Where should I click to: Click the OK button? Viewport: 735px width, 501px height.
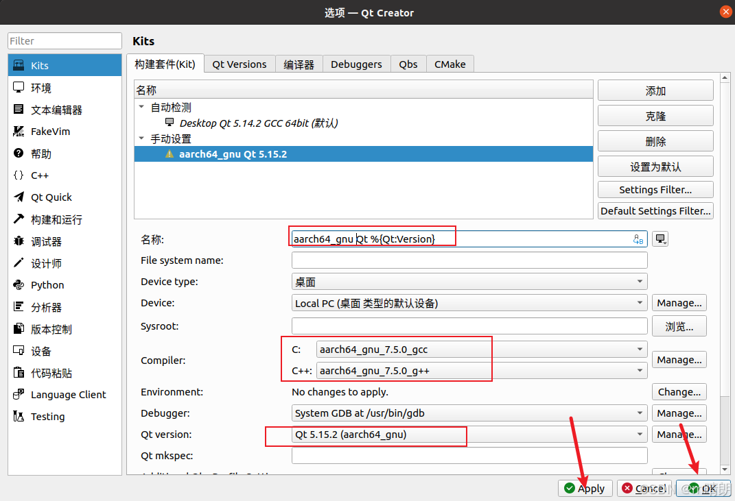click(703, 489)
